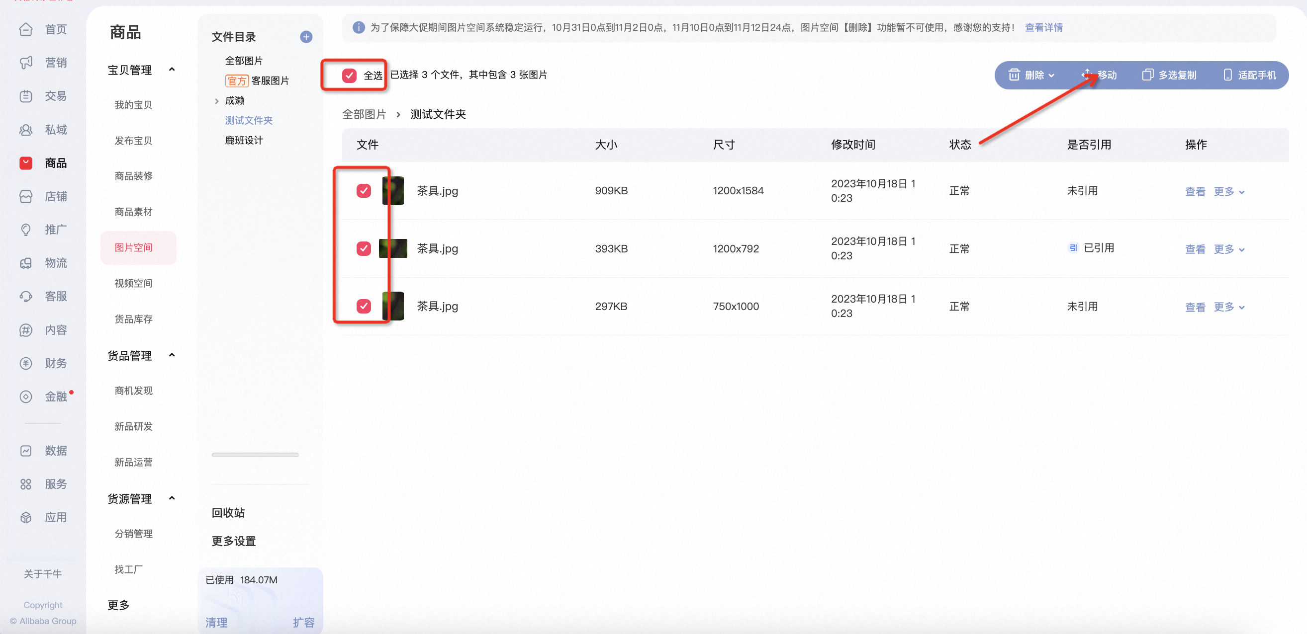The image size is (1307, 634).
Task: Click 适配手机 mobile adapt button
Action: pos(1249,75)
